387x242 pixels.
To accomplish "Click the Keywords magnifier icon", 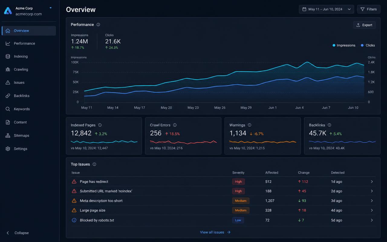I will (x=8, y=109).
